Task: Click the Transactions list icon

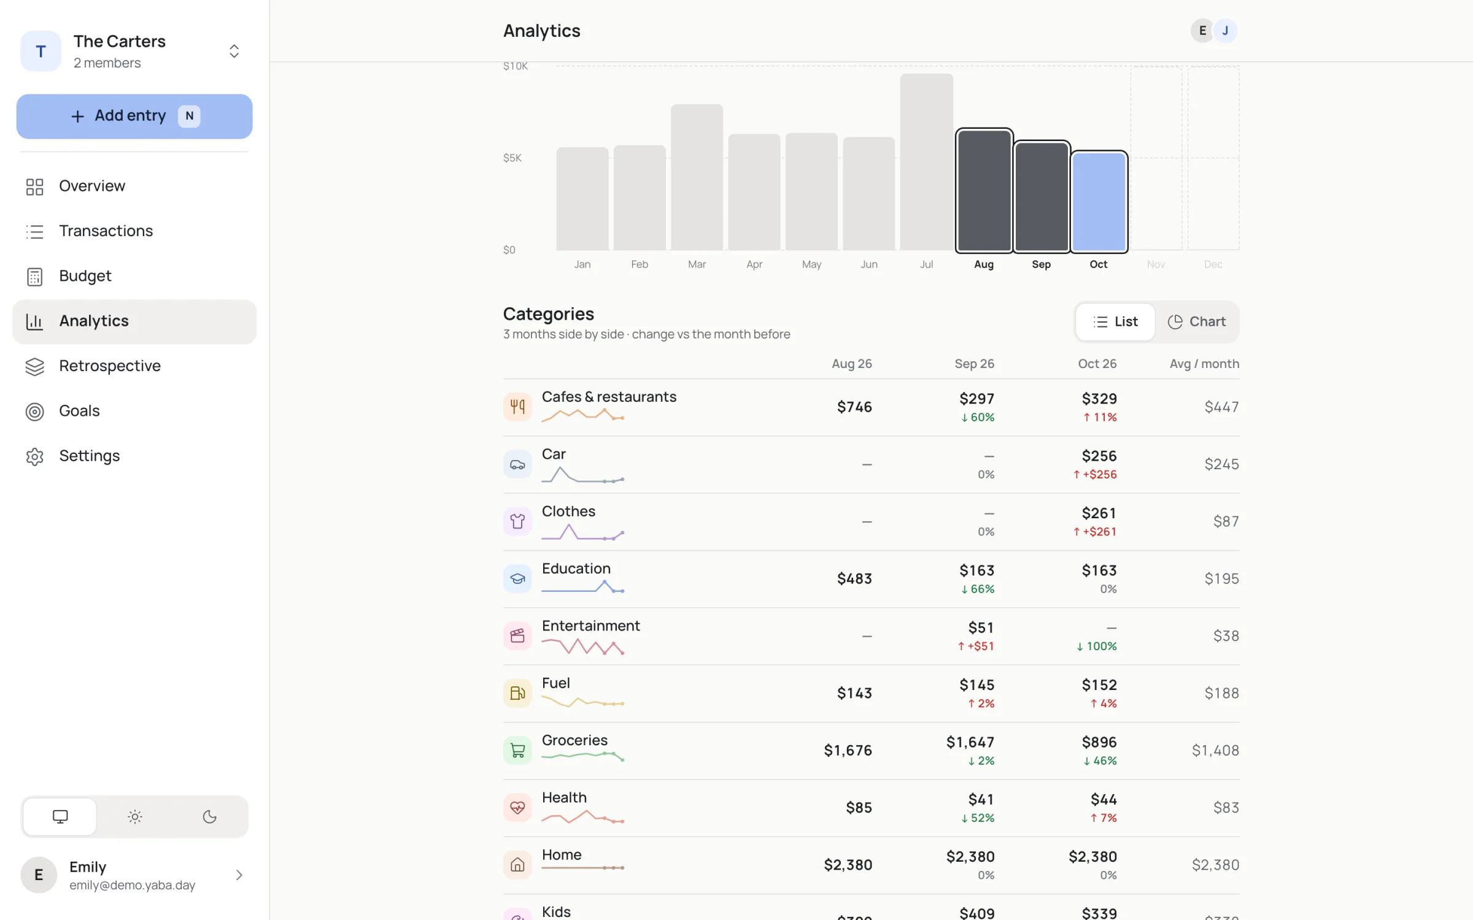Action: click(34, 231)
